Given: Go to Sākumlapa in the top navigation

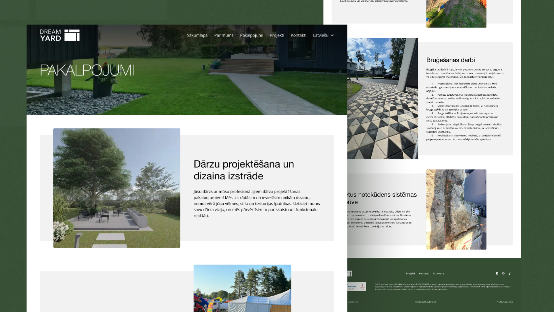Looking at the screenshot, I should click(197, 35).
